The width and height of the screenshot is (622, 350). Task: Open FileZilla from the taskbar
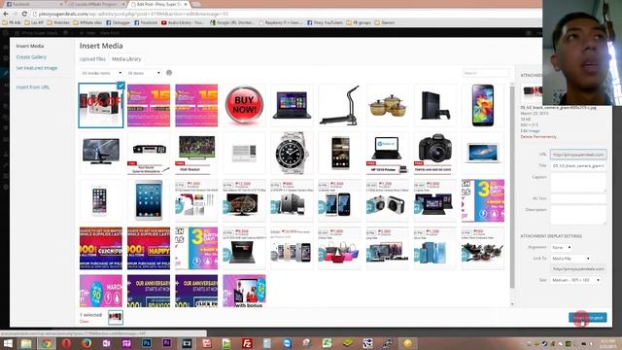click(247, 343)
